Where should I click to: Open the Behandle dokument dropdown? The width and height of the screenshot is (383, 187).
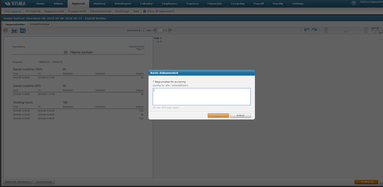[x=18, y=182]
